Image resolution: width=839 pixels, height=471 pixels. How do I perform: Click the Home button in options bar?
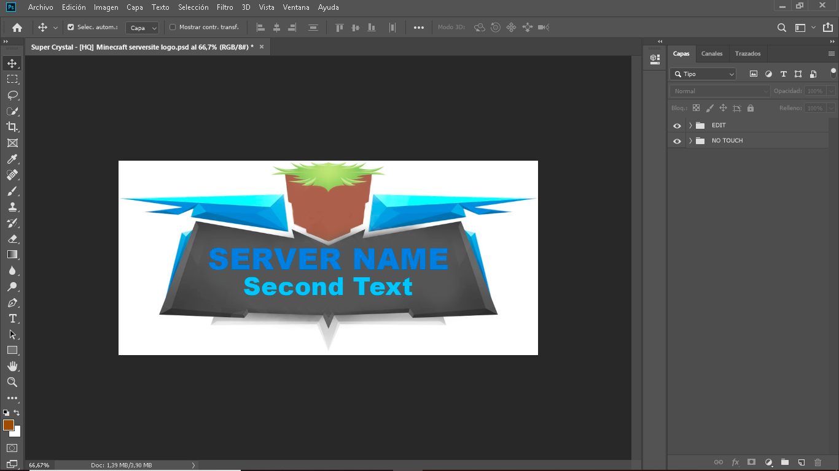[17, 28]
